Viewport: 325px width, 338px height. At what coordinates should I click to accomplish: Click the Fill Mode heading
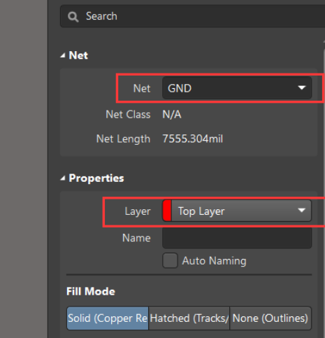(x=91, y=291)
